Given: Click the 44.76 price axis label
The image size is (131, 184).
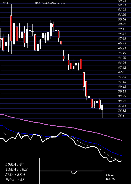Looking at the screenshot, I should coord(122,58).
